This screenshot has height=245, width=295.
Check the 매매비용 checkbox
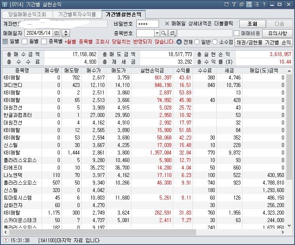tap(236, 33)
